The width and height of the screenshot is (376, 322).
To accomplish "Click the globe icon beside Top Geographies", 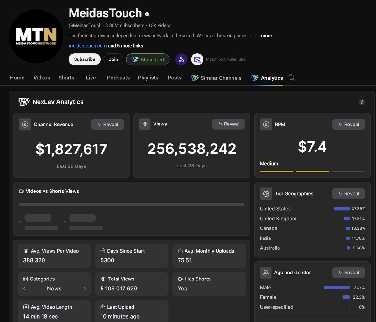I will [266, 194].
